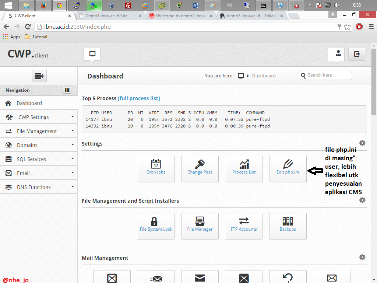Screen dimensions: 377x283
Task: Open File Explorer from taskbar
Action: click(26, 5)
